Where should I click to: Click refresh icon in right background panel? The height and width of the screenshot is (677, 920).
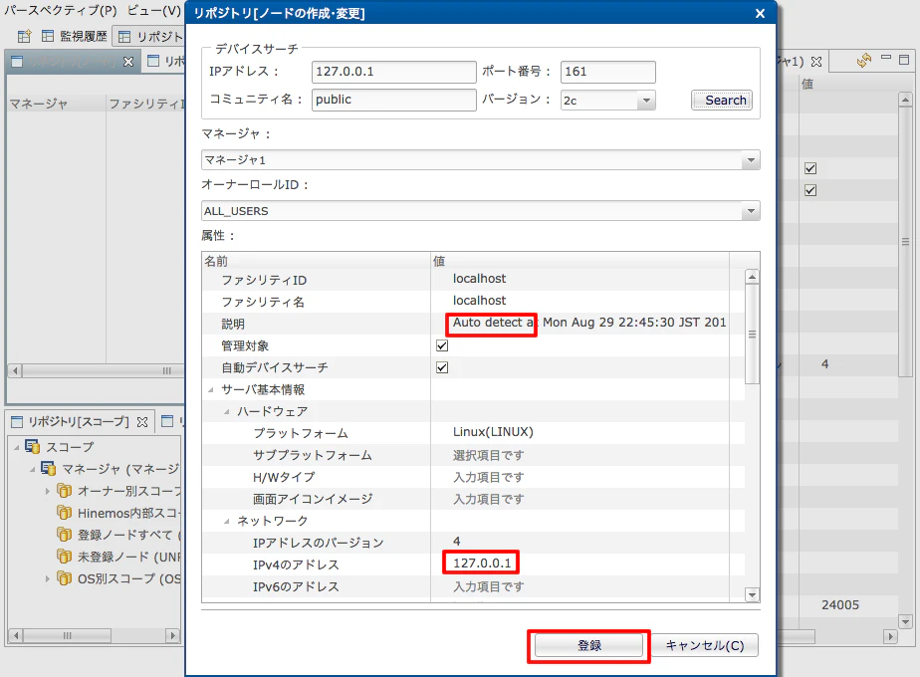click(863, 60)
